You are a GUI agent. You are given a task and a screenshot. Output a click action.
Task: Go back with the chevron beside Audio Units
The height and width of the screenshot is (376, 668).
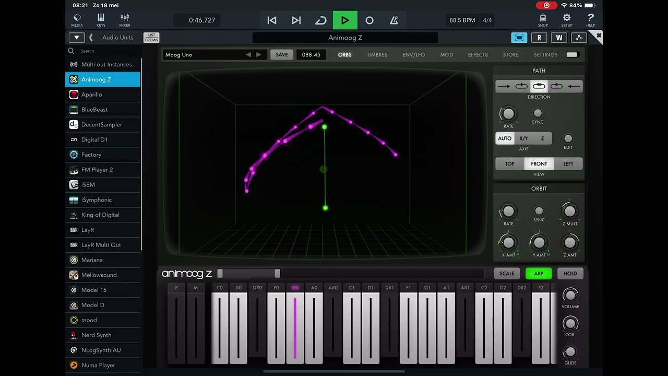tap(91, 38)
